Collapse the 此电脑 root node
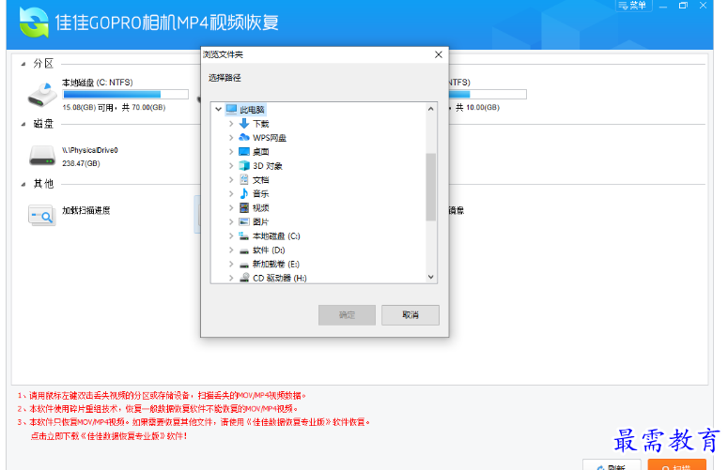The width and height of the screenshot is (728, 470). (218, 110)
